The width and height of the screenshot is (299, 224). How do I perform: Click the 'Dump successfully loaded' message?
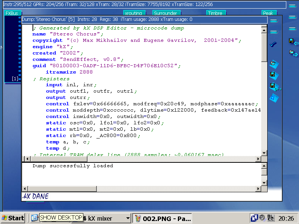coord(73,166)
